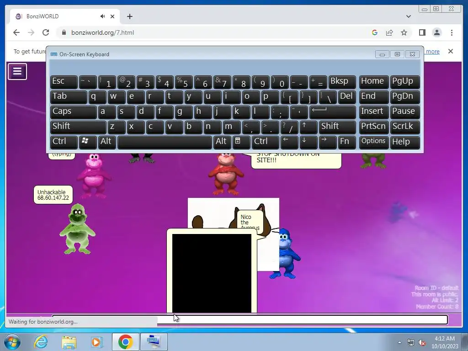The width and height of the screenshot is (468, 351).
Task: Show hidden system tray icons
Action: 399,342
